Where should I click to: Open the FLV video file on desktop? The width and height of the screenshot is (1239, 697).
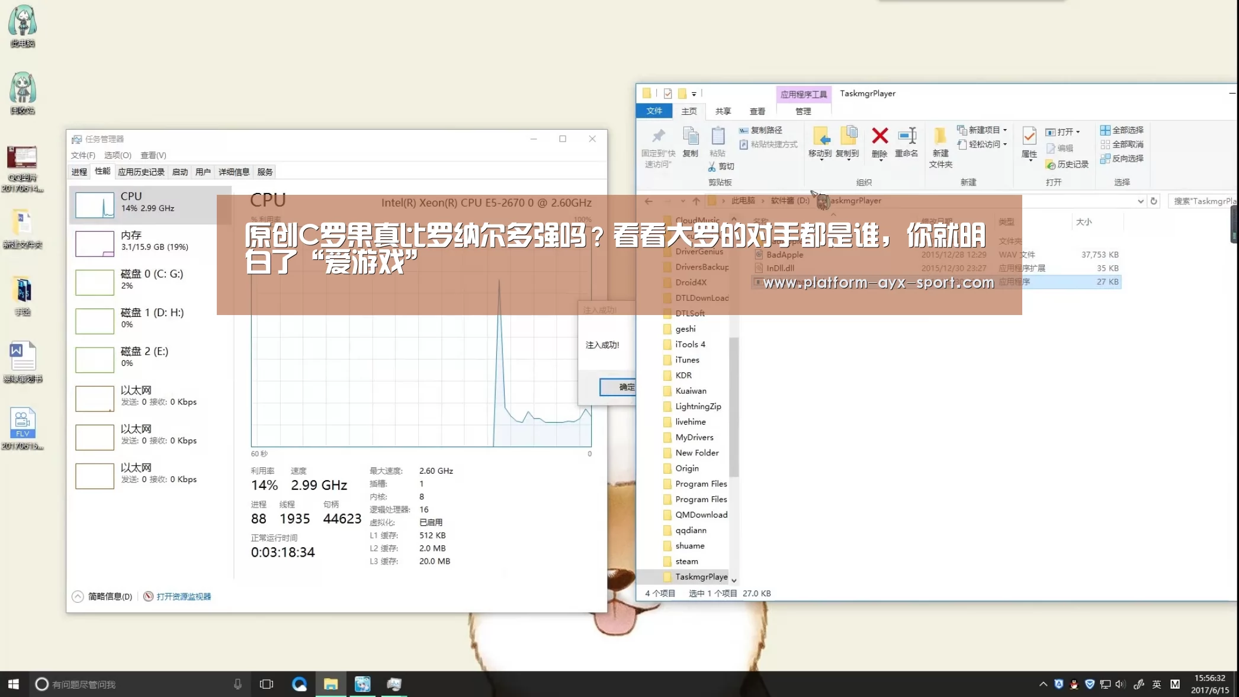[x=23, y=429]
